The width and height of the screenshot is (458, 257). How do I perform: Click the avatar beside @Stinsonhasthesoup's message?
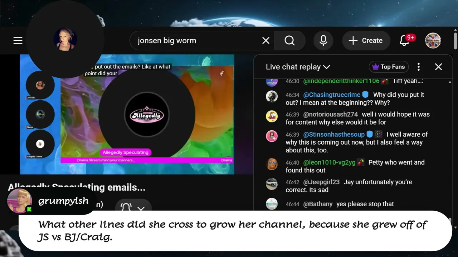tap(272, 136)
